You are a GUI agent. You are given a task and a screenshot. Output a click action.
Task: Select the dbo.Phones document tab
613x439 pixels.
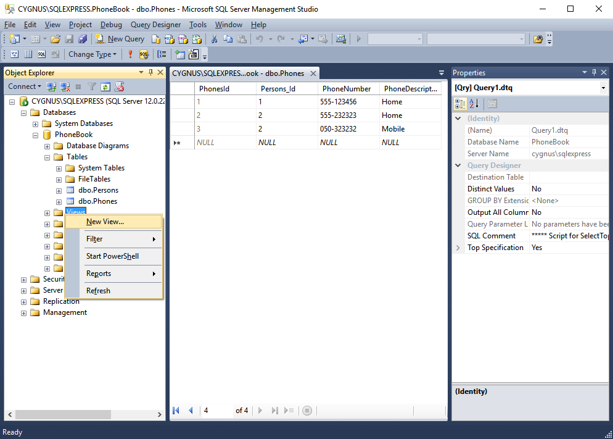(x=239, y=73)
